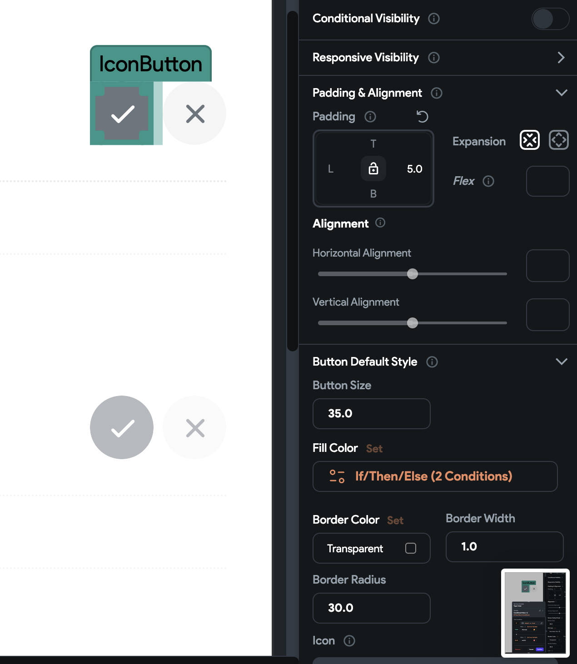Screen dimensions: 577x664
Task: Click the info icon beside Alignment
Action: [381, 223]
